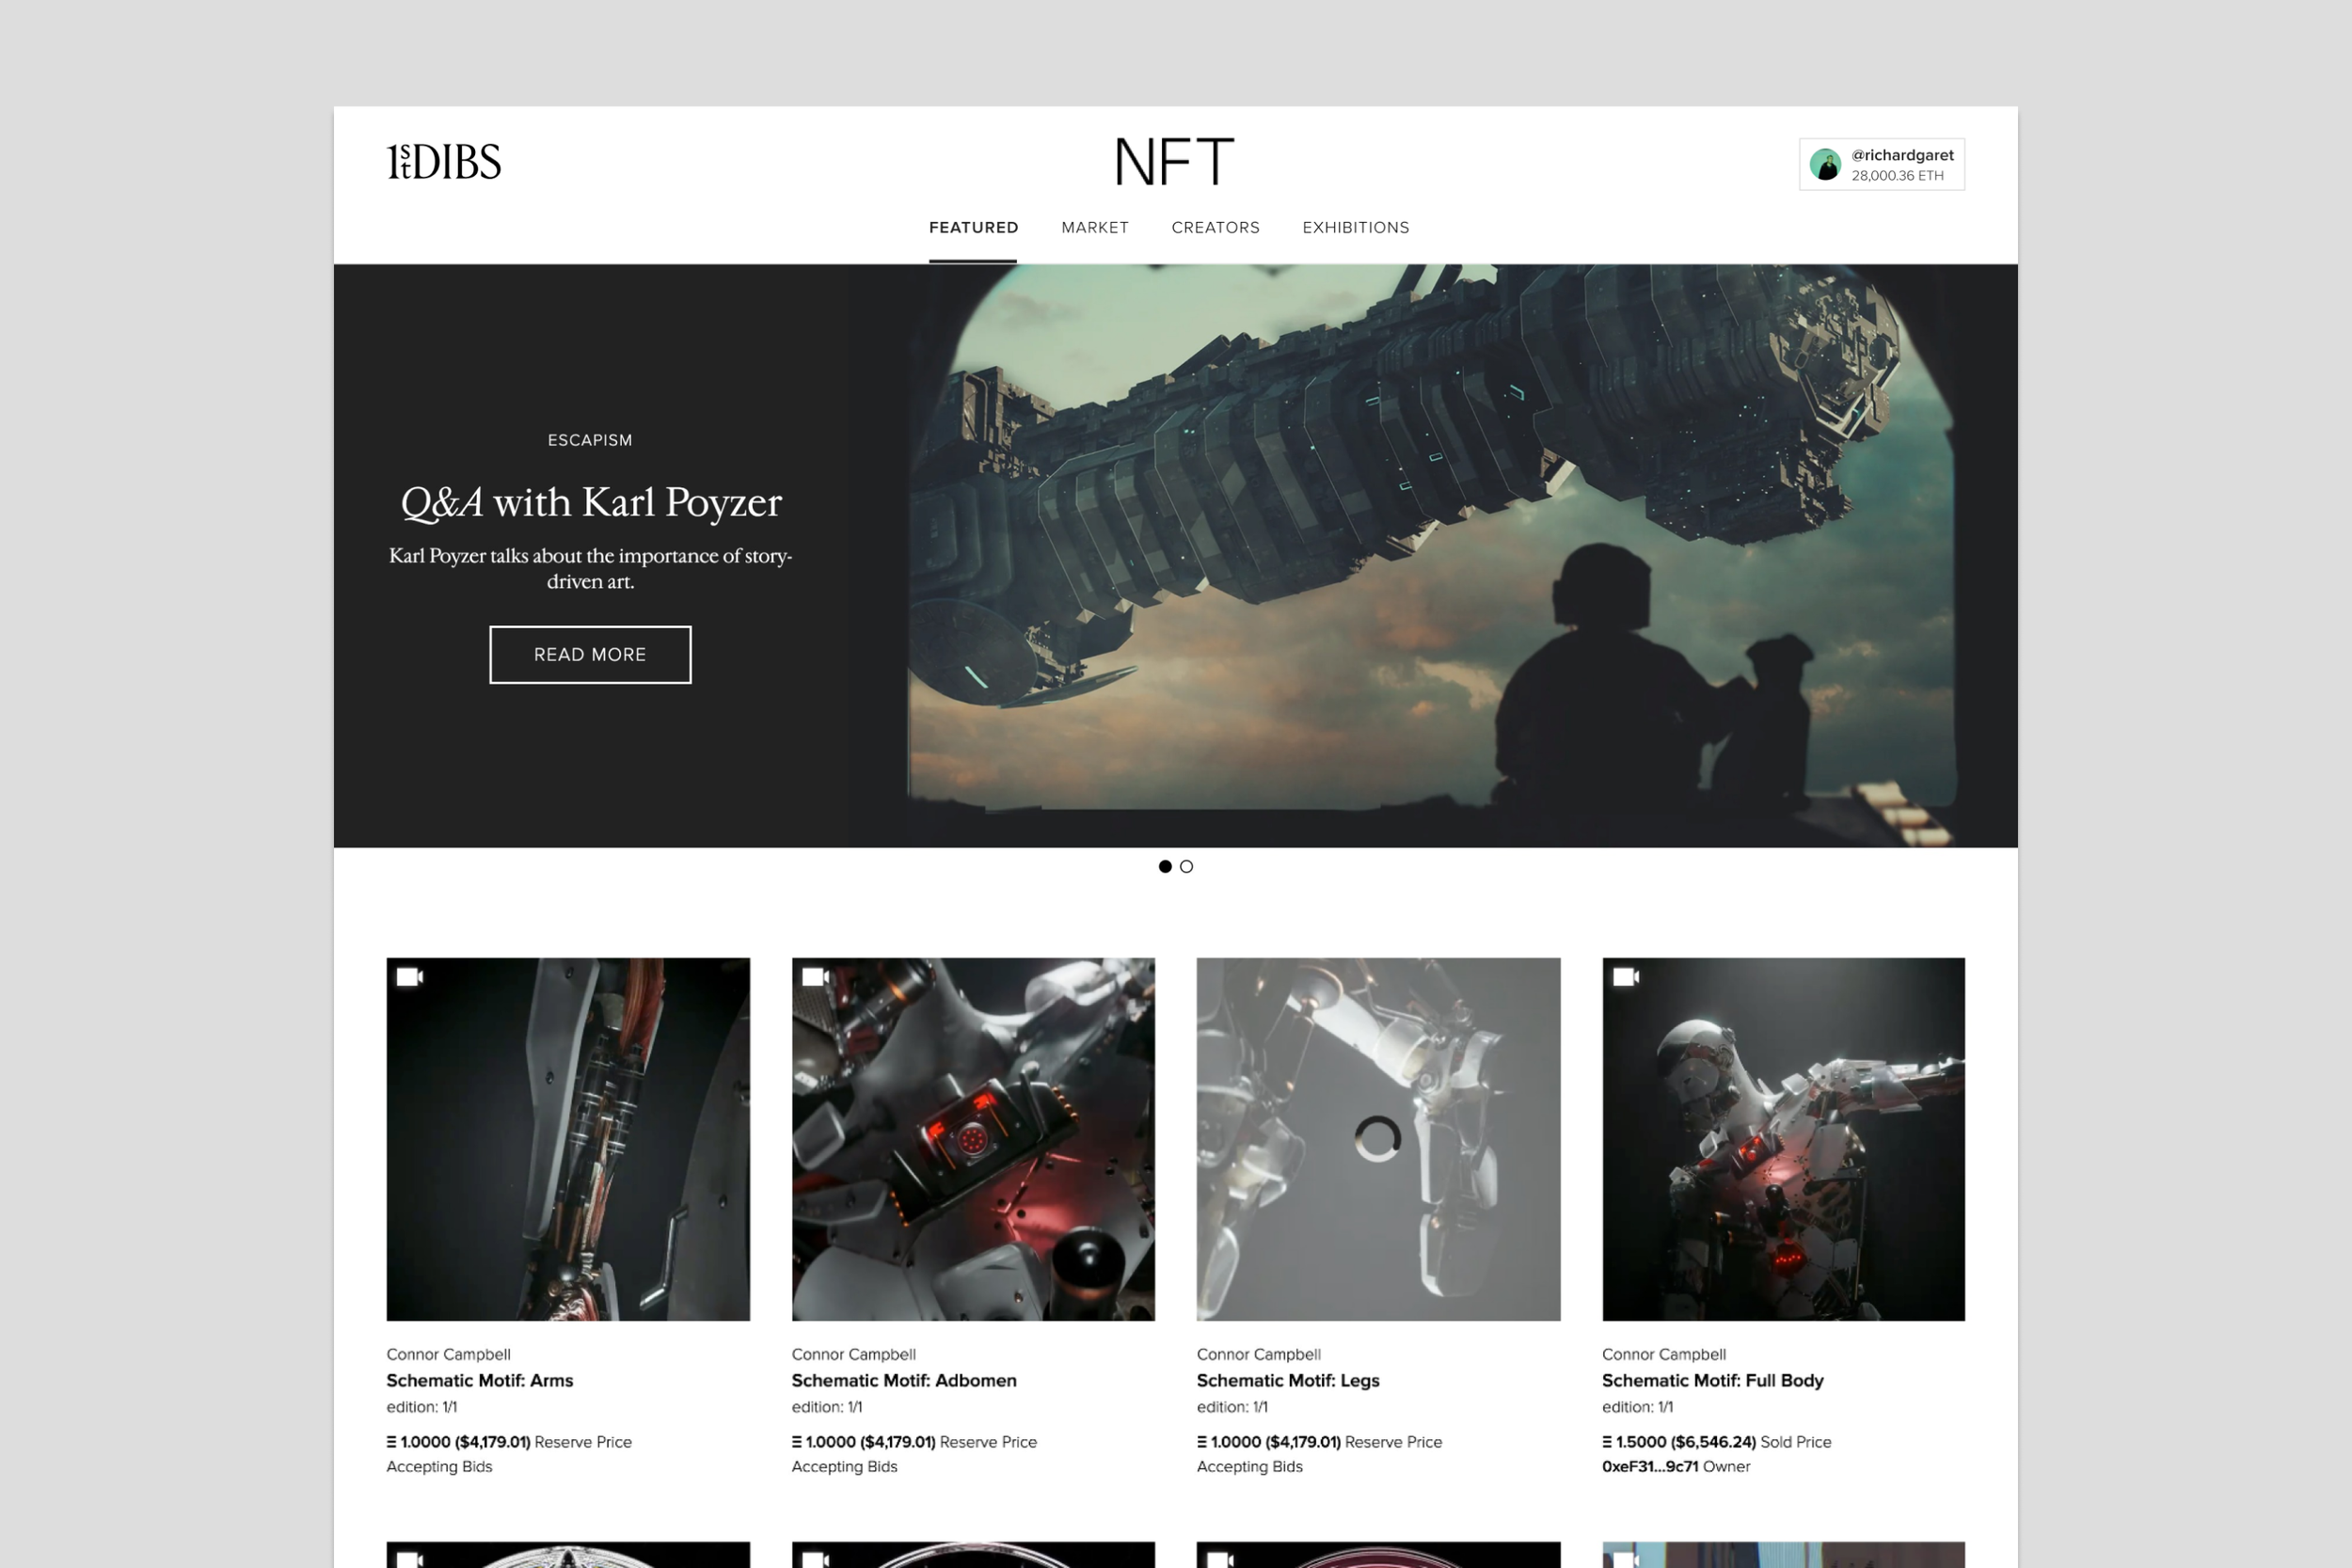Click Reserve Price under Schematic Motif: Adbomen
This screenshot has width=2352, height=1568.
tap(988, 1442)
